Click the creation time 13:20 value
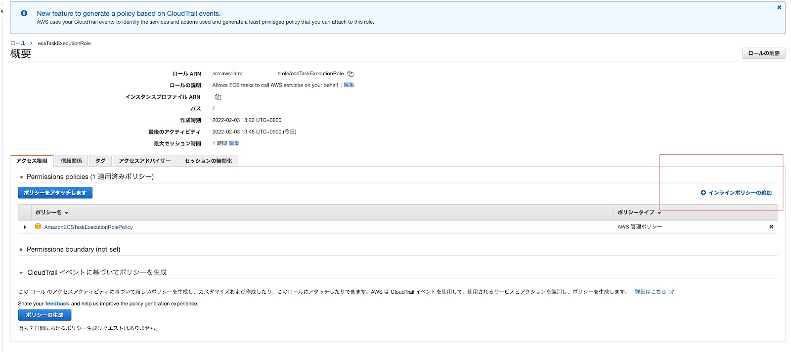 click(x=247, y=120)
